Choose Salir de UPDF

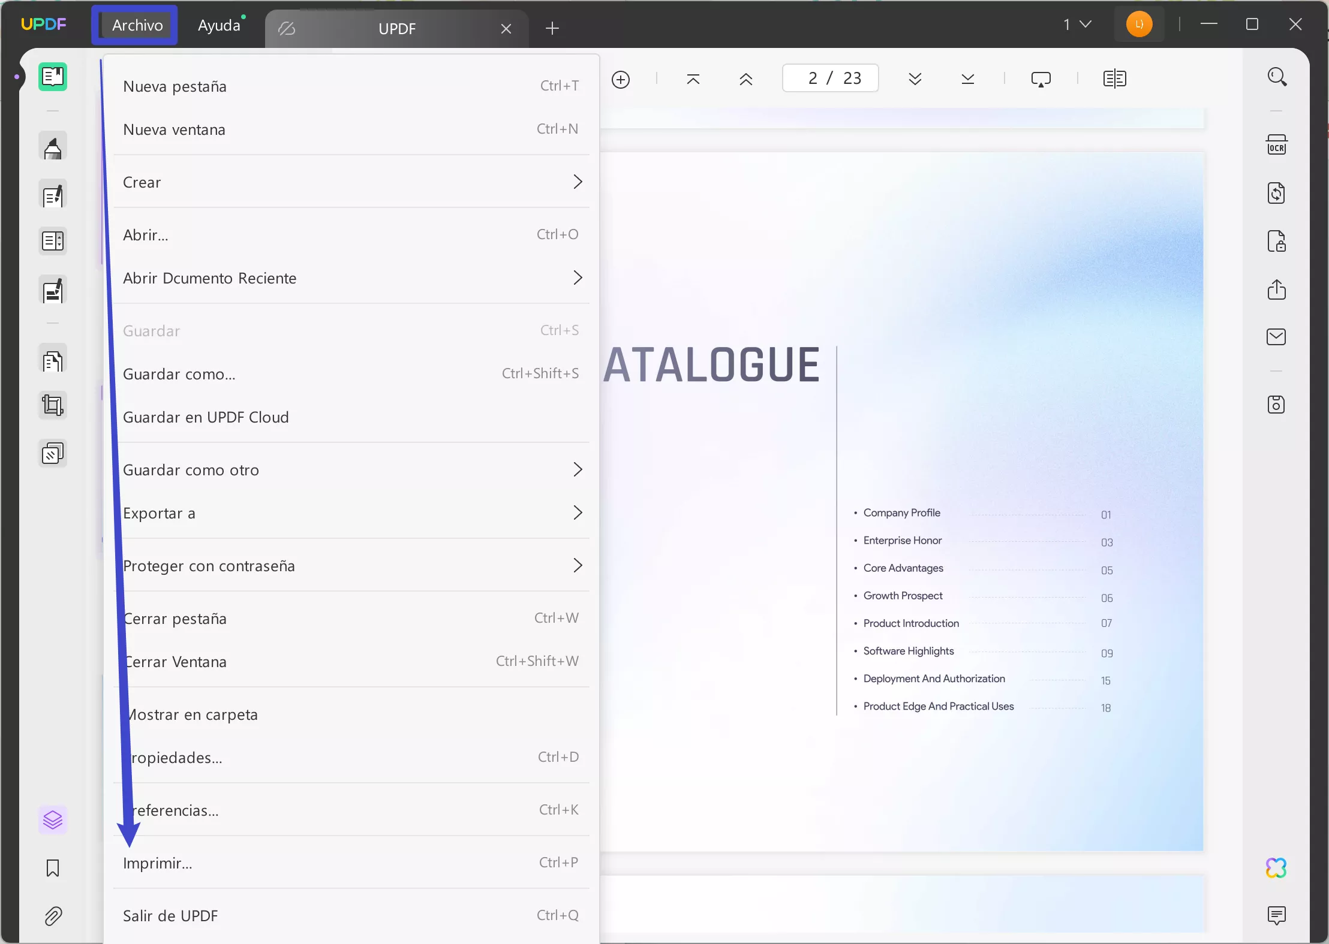(351, 916)
